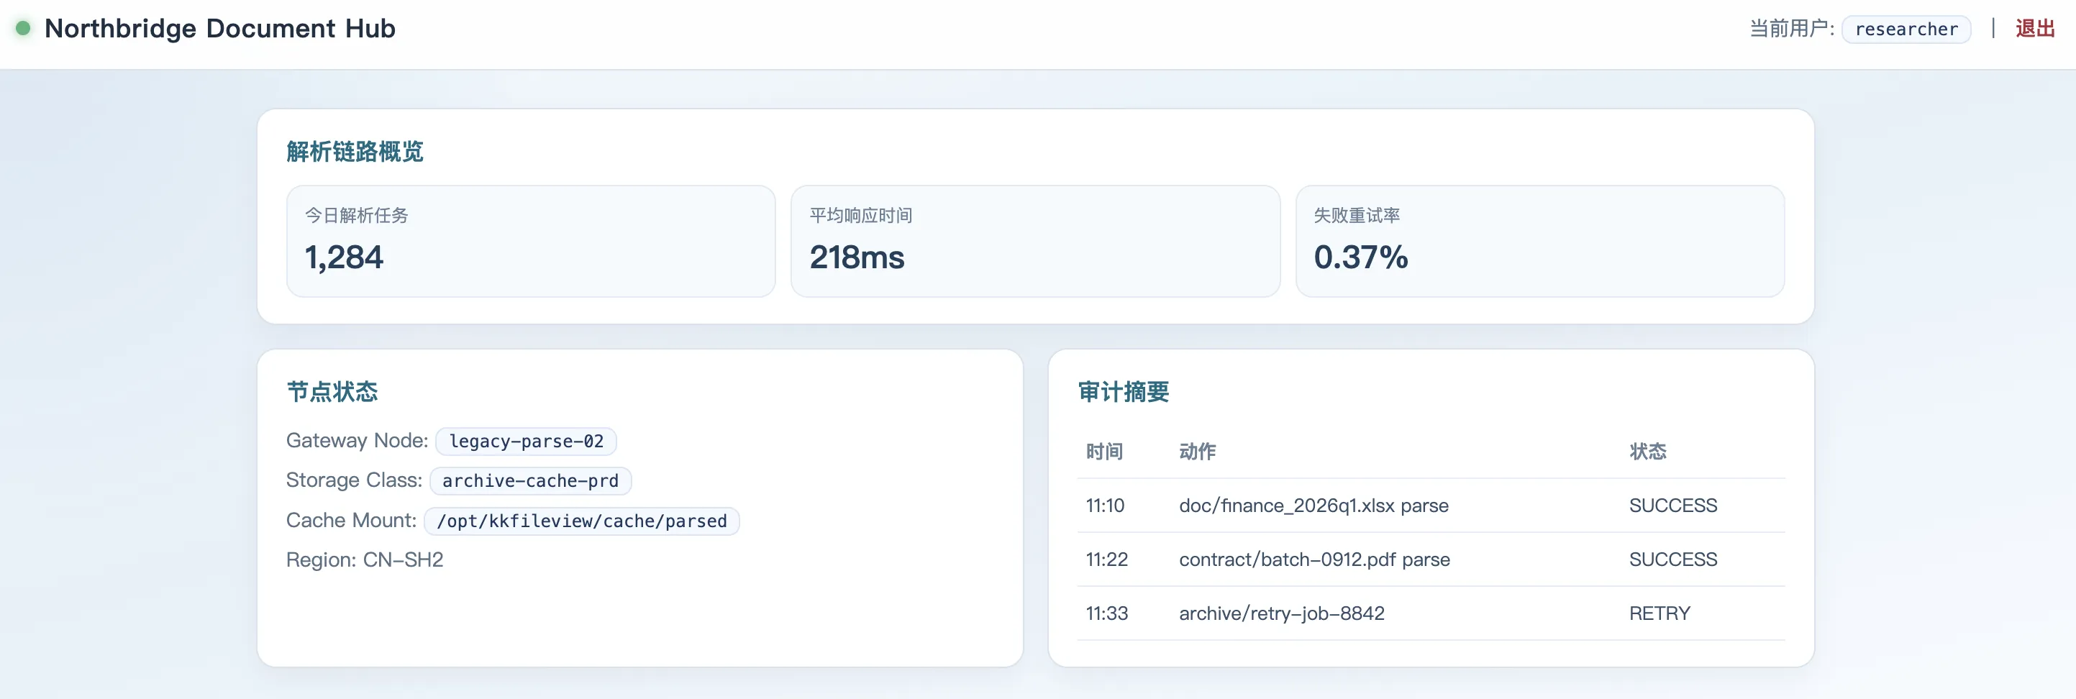Click the /opt/kkfileview/cache/parsed mount path
Viewport: 2076px width, 699px height.
[x=581, y=521]
